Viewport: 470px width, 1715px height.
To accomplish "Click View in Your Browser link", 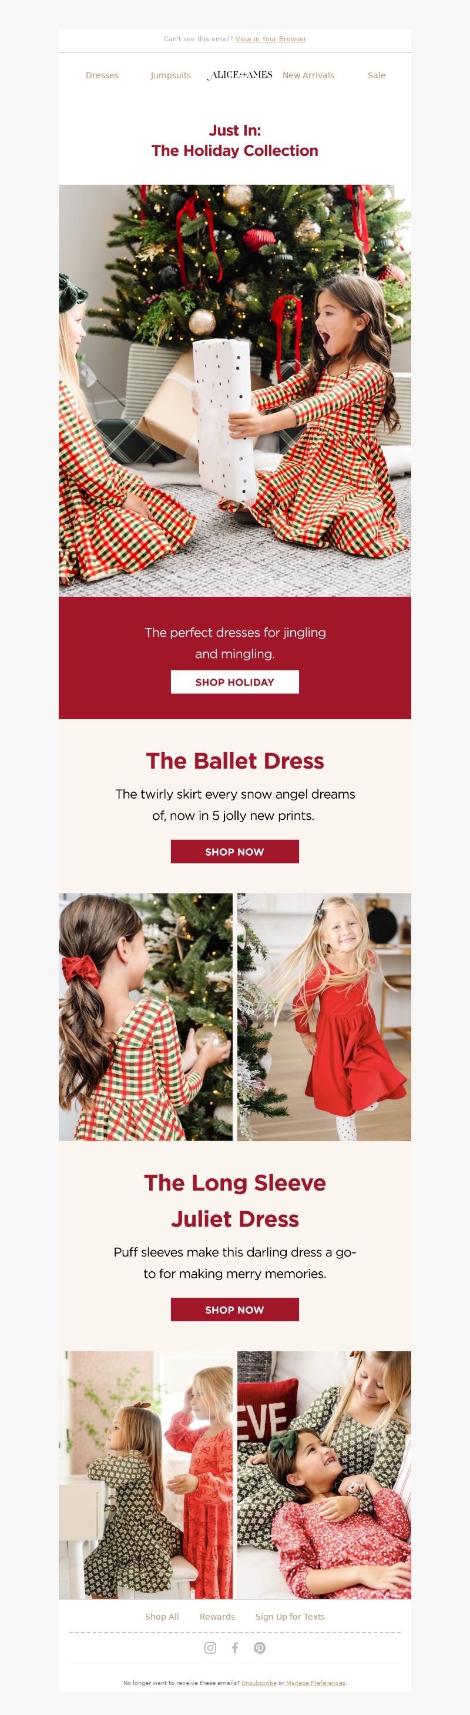I will (271, 39).
